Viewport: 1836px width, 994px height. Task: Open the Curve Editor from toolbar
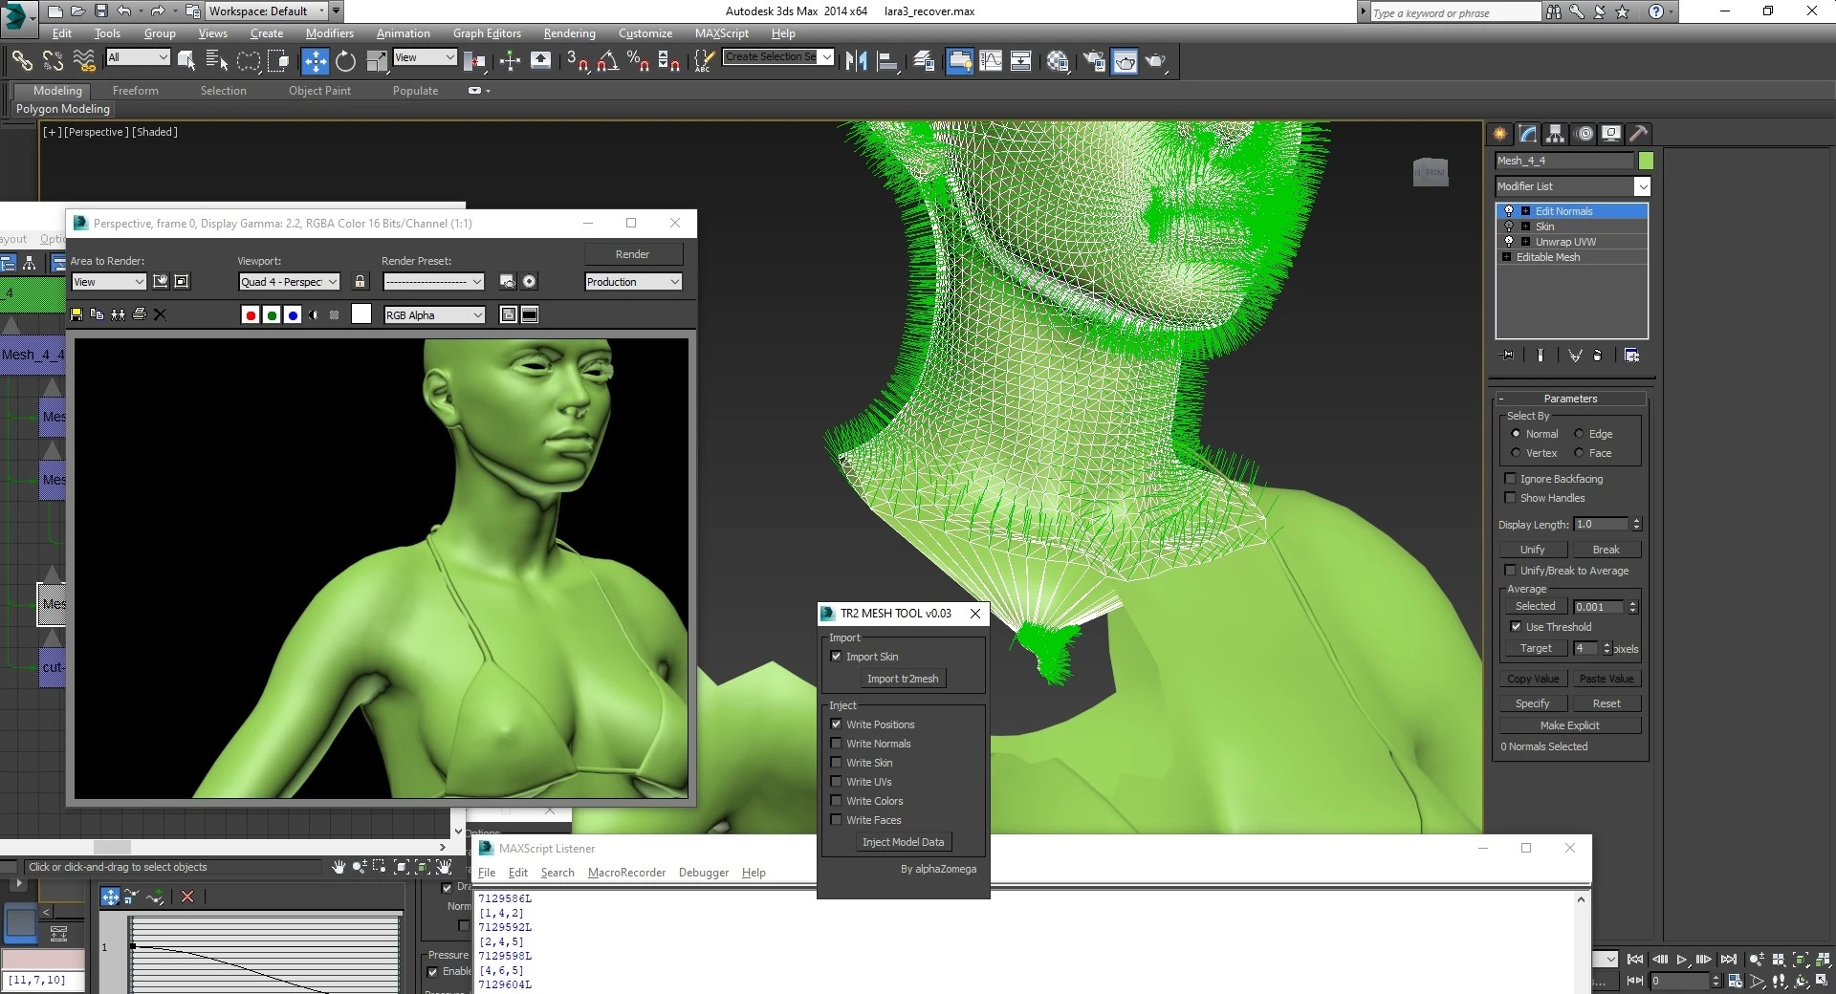coord(991,61)
